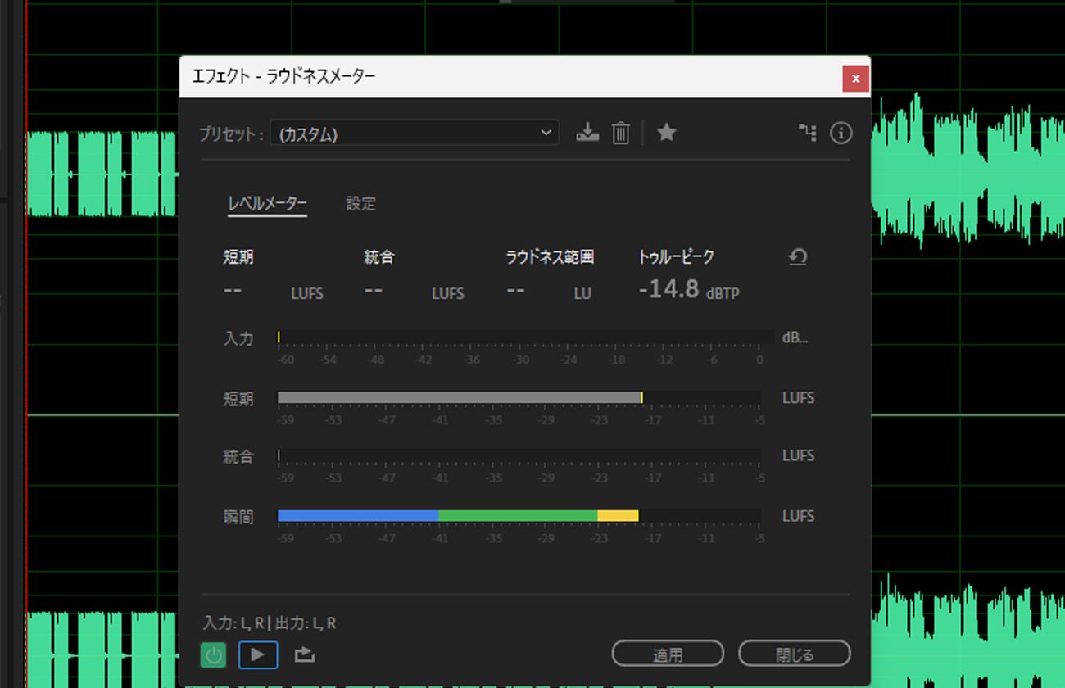This screenshot has height=688, width=1065.
Task: Select the レベルメーター tab
Action: pyautogui.click(x=267, y=204)
